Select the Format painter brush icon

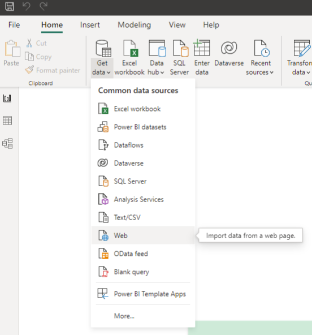click(29, 70)
